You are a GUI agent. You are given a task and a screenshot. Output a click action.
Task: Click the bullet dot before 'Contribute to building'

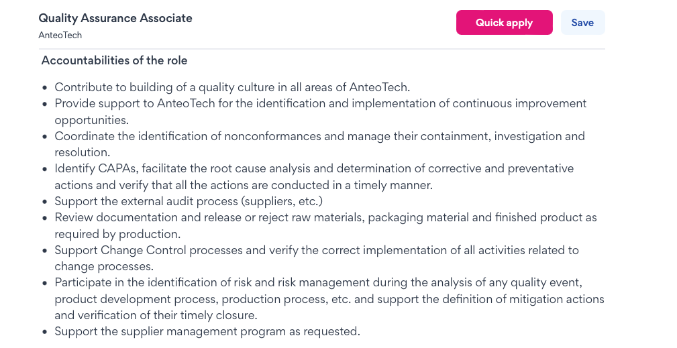tap(45, 88)
